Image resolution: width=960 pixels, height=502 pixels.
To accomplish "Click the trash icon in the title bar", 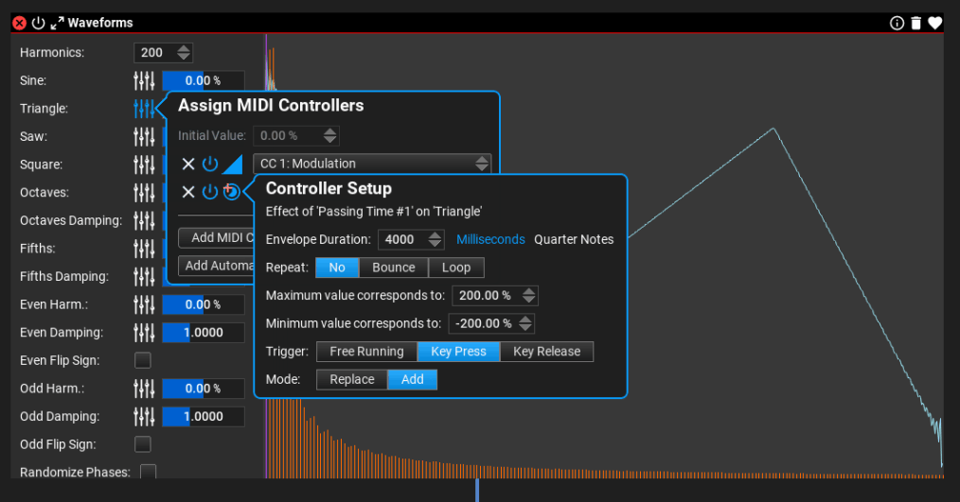I will pyautogui.click(x=916, y=23).
